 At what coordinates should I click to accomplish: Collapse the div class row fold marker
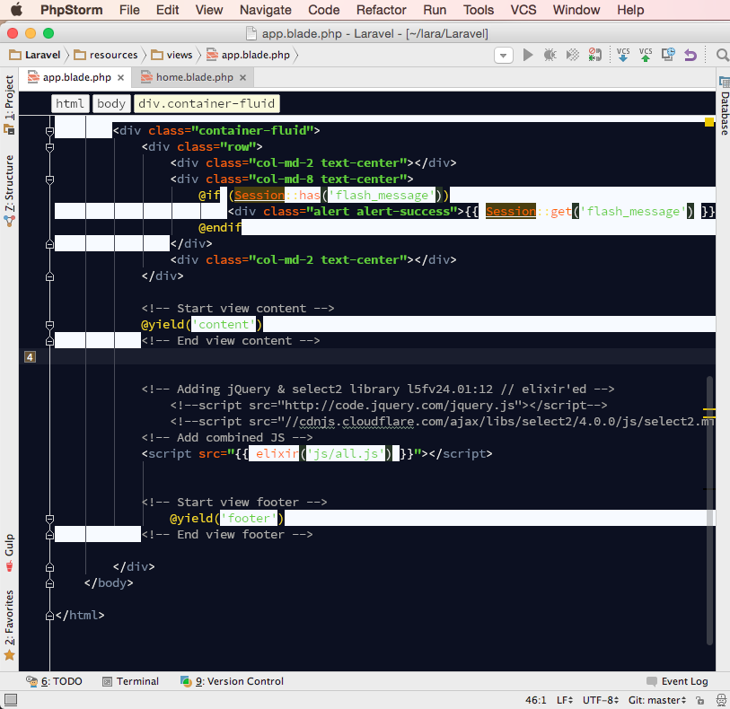point(49,147)
